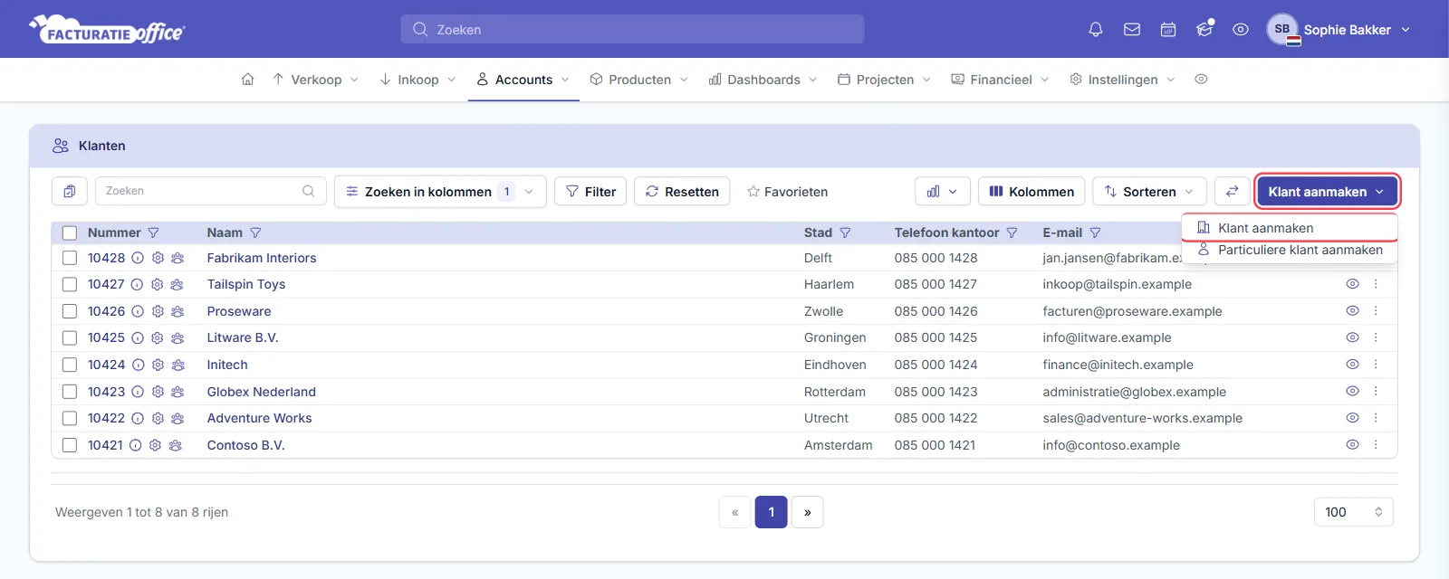This screenshot has height=579, width=1449.
Task: Open the three-dot menu for Tailspin Toys
Action: pyautogui.click(x=1376, y=284)
